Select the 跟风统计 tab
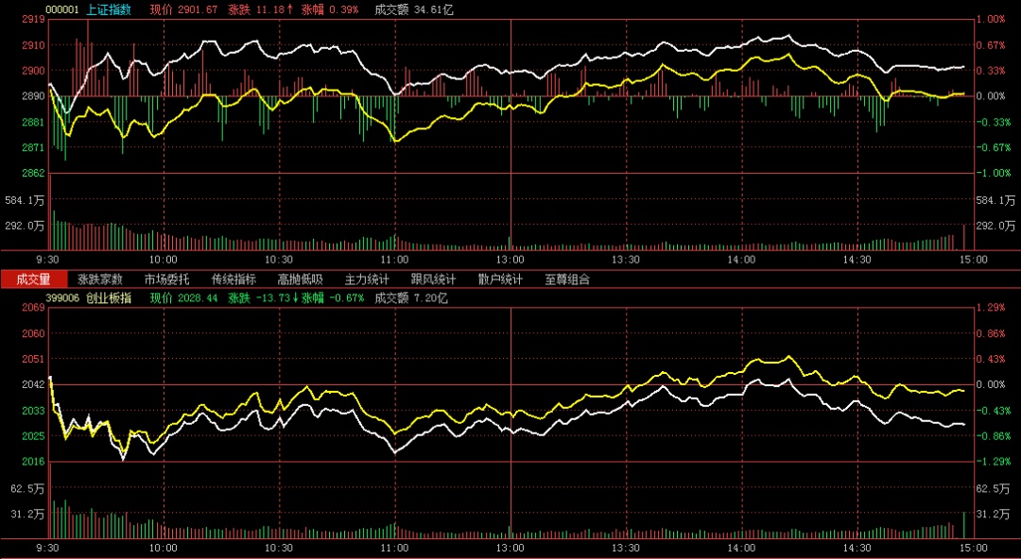Viewport: 1021px width, 559px height. (433, 279)
